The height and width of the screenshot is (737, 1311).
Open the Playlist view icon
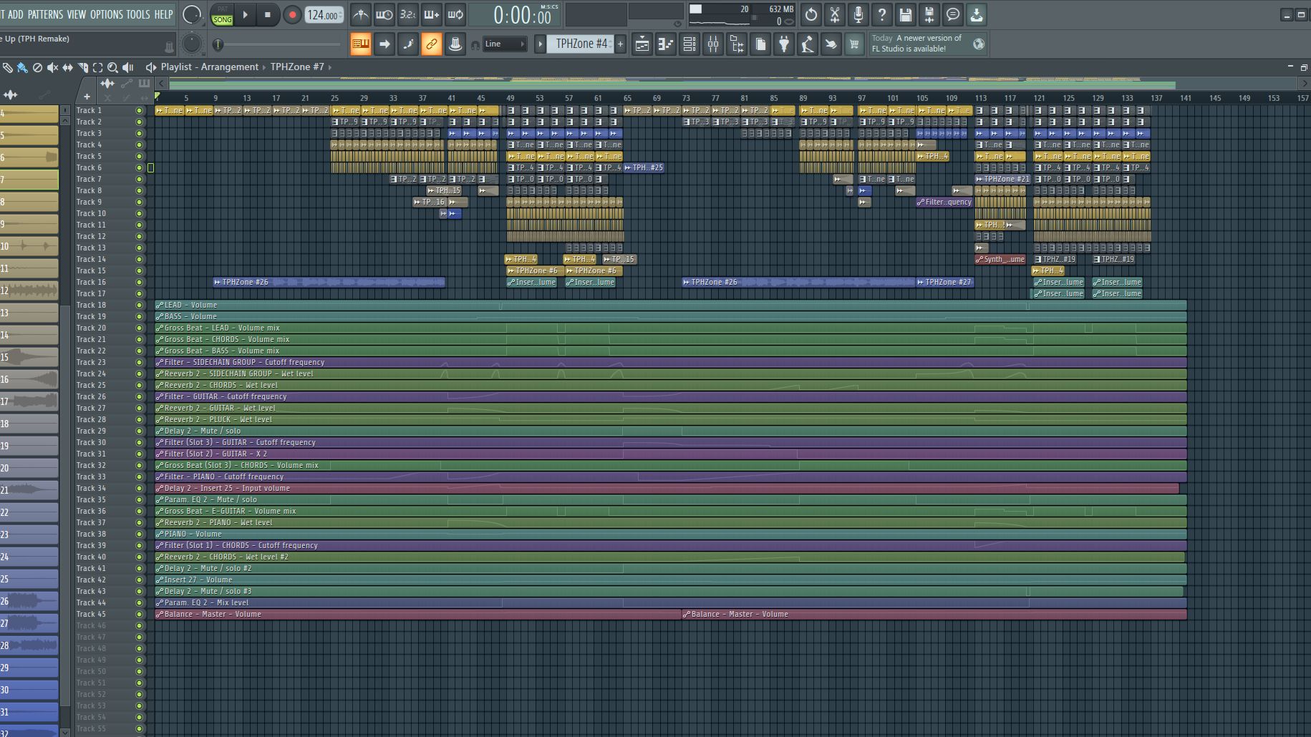point(642,44)
